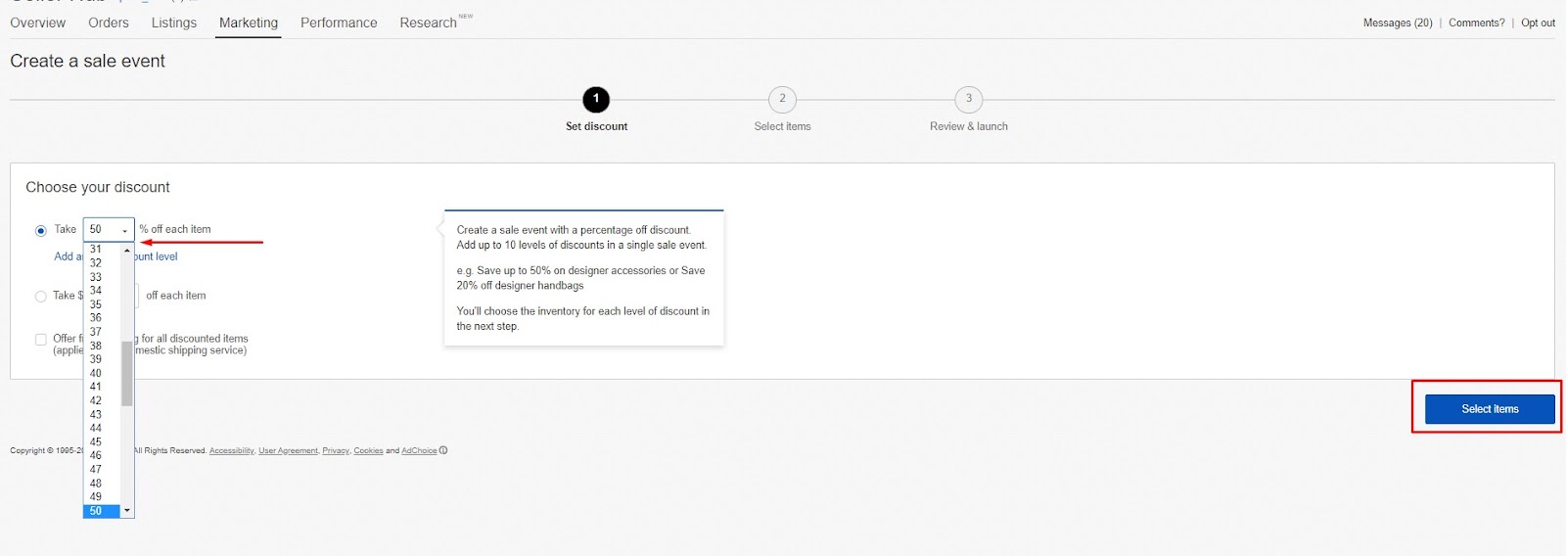The height and width of the screenshot is (556, 1566).
Task: Open the Cookies footer link
Action: (x=368, y=451)
